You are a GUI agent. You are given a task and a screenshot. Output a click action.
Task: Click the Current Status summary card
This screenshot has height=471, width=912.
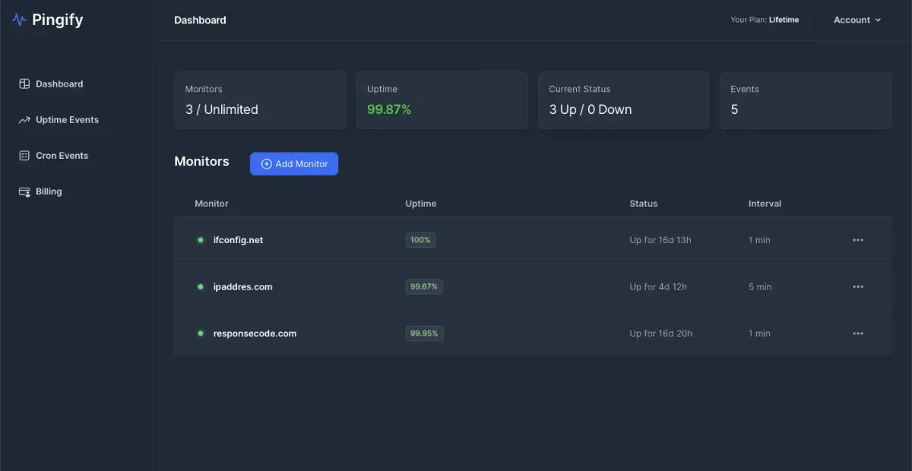coord(623,100)
